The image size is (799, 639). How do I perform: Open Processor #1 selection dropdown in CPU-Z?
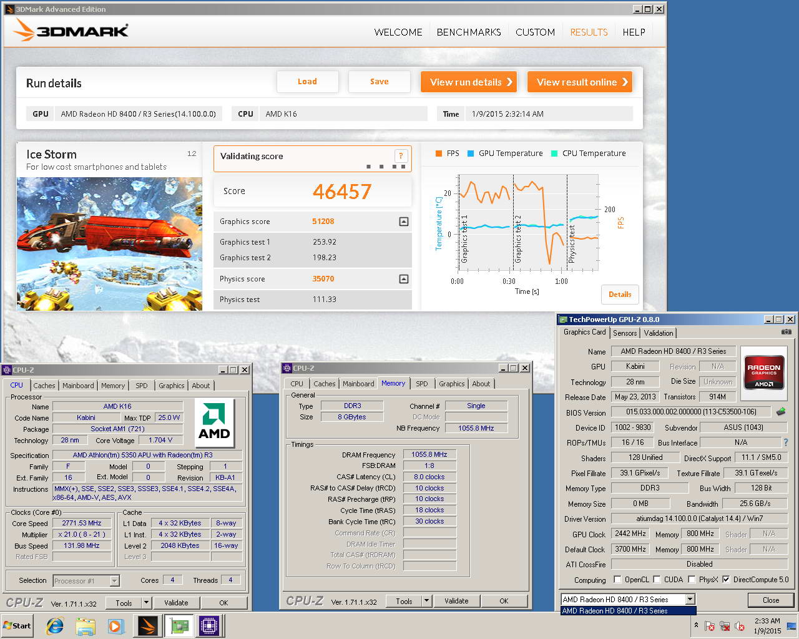pyautogui.click(x=114, y=581)
